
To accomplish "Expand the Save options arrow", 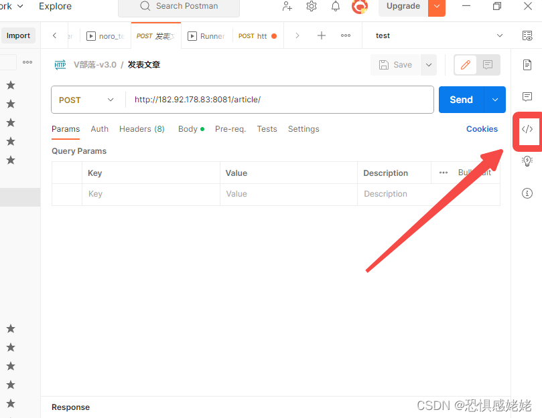I will click(x=429, y=65).
